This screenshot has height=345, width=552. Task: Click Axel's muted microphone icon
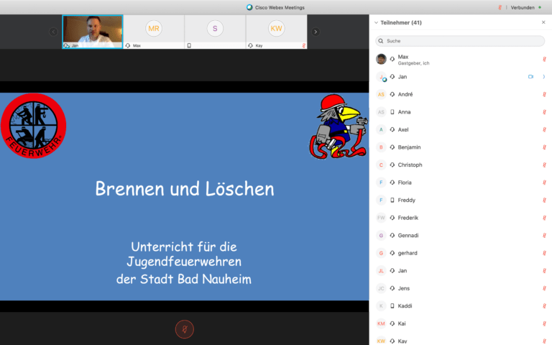coord(544,129)
